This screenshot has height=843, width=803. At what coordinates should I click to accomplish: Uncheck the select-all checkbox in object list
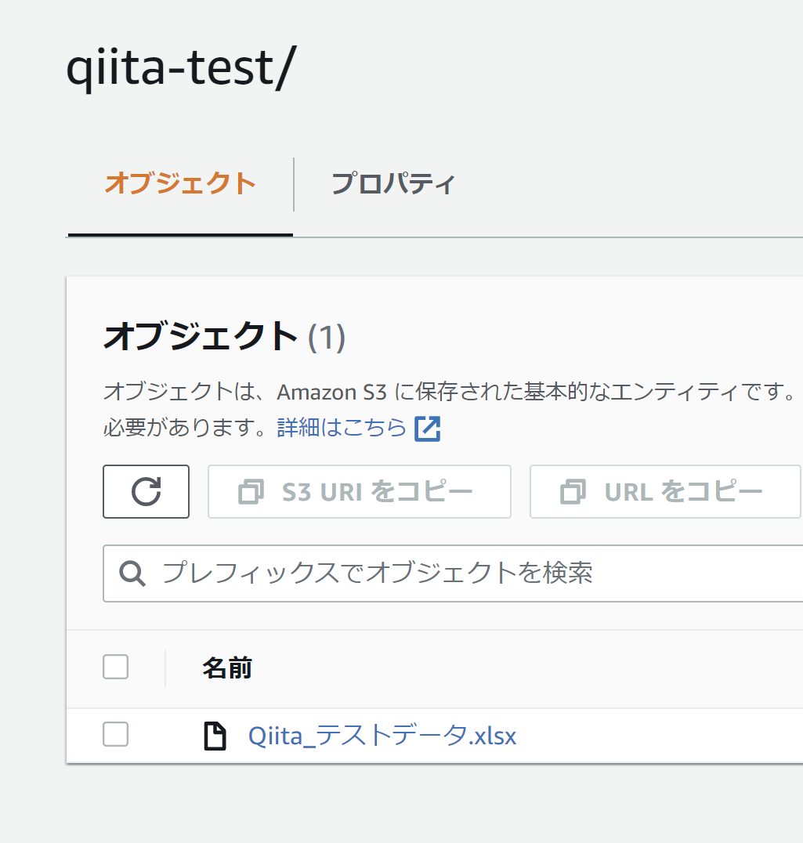[x=115, y=667]
